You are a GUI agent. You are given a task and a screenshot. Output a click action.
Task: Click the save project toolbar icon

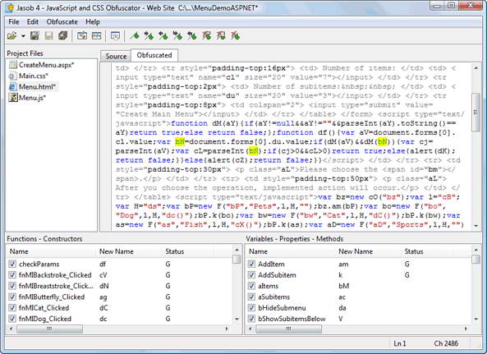pos(34,36)
